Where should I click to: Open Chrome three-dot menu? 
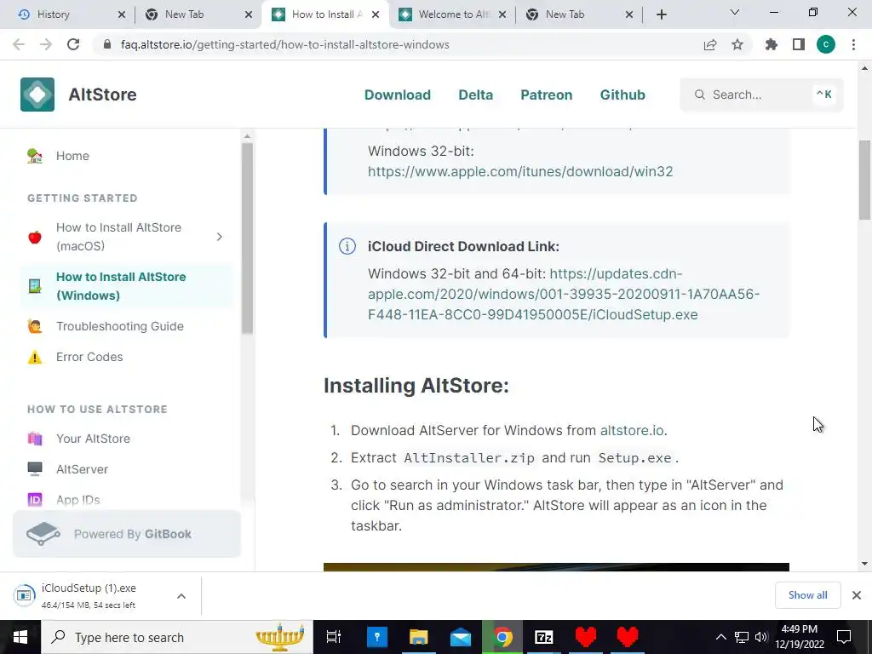[853, 44]
